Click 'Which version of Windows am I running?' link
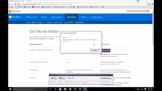 pos(42,39)
